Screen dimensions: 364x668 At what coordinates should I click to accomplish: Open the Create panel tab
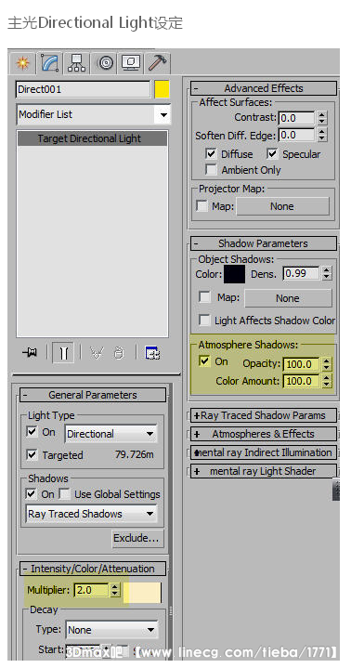point(22,63)
